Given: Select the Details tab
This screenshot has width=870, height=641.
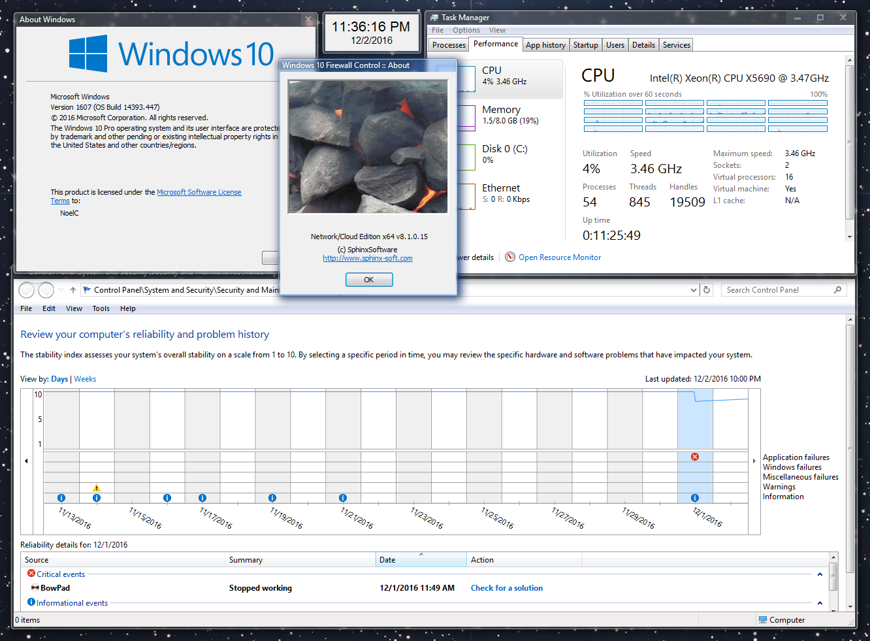Looking at the screenshot, I should tap(643, 45).
